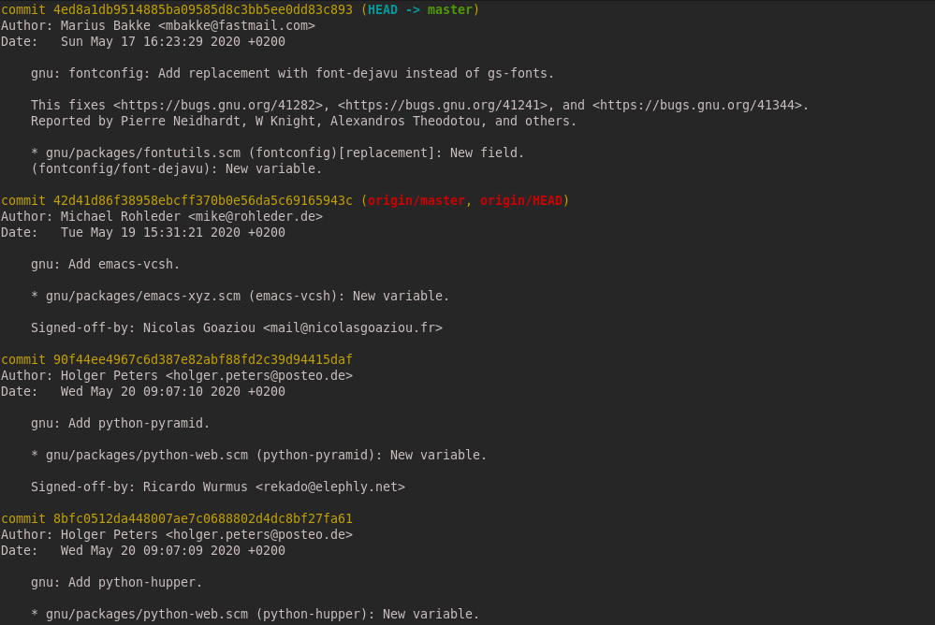Select the commit hash starting with 8bfc0512
The image size is (935, 625).
click(202, 518)
